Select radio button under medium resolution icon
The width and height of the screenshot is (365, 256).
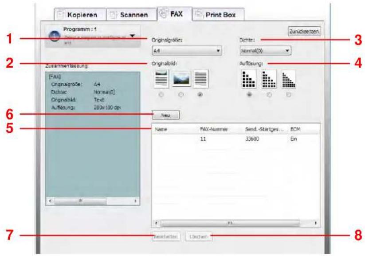(269, 95)
